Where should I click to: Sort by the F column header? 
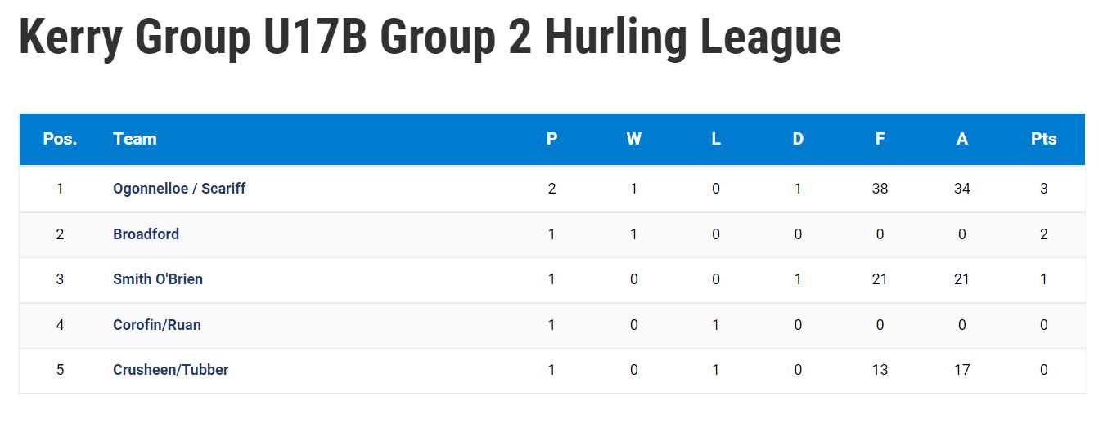click(x=880, y=139)
